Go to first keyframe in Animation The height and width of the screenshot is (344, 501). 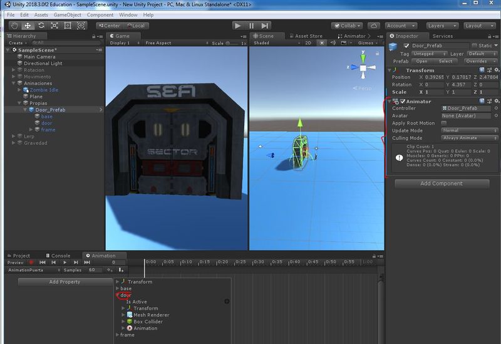tap(43, 263)
